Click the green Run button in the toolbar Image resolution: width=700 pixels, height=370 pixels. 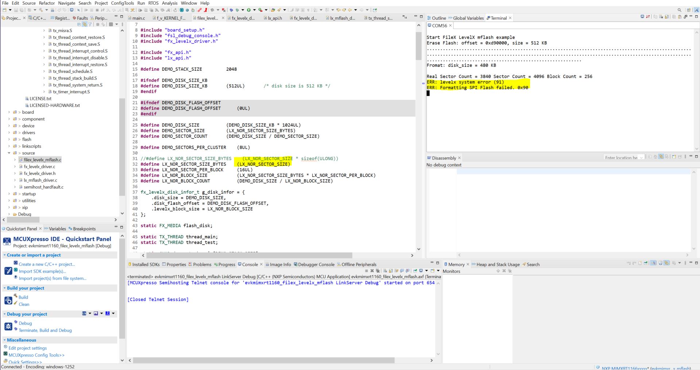click(x=249, y=10)
